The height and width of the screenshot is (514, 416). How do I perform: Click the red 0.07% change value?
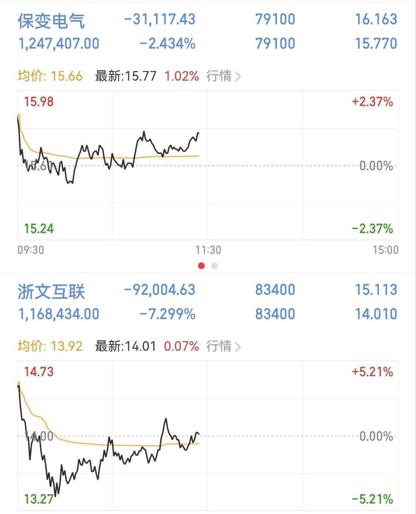(x=181, y=346)
